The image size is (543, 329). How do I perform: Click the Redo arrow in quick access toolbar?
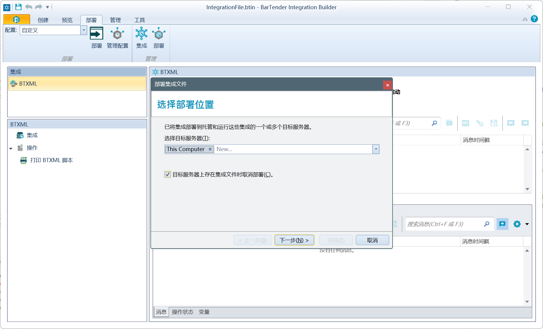point(39,7)
